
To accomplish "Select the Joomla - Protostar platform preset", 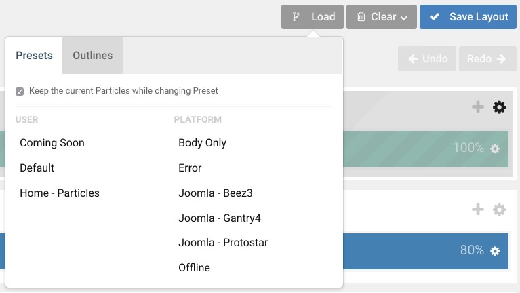I will tap(223, 243).
